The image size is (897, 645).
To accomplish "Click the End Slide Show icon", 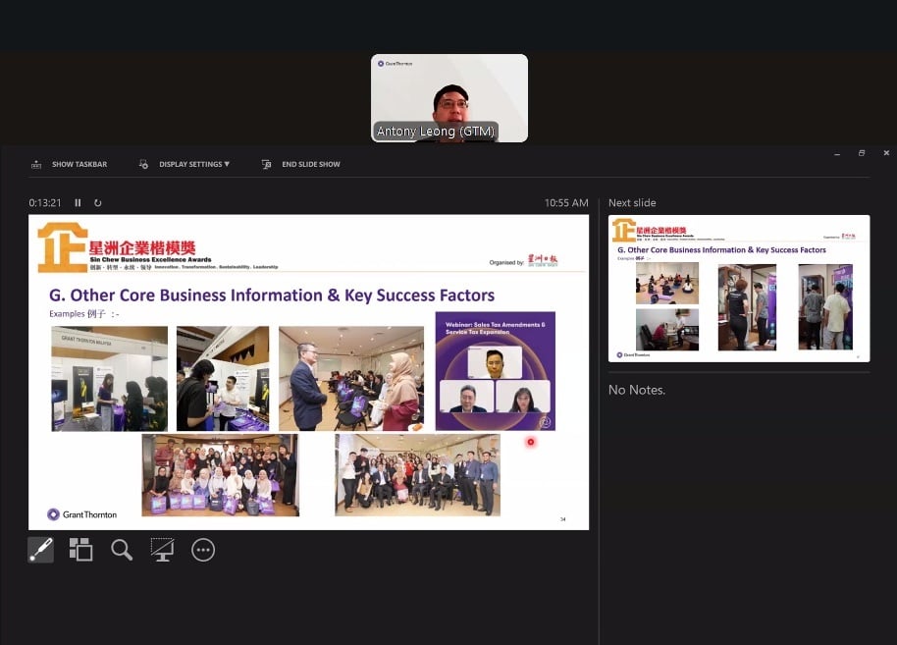I will pos(266,165).
